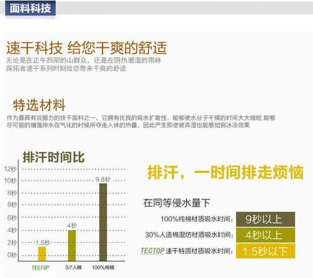Click the 特选材料 section heading
This screenshot has height=278, width=313.
39,105
